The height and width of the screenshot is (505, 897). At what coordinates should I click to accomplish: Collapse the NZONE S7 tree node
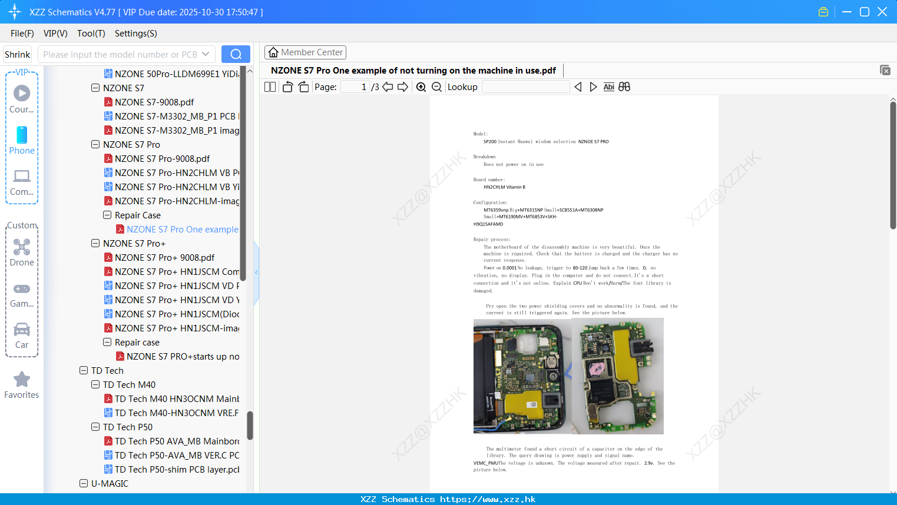pyautogui.click(x=95, y=88)
